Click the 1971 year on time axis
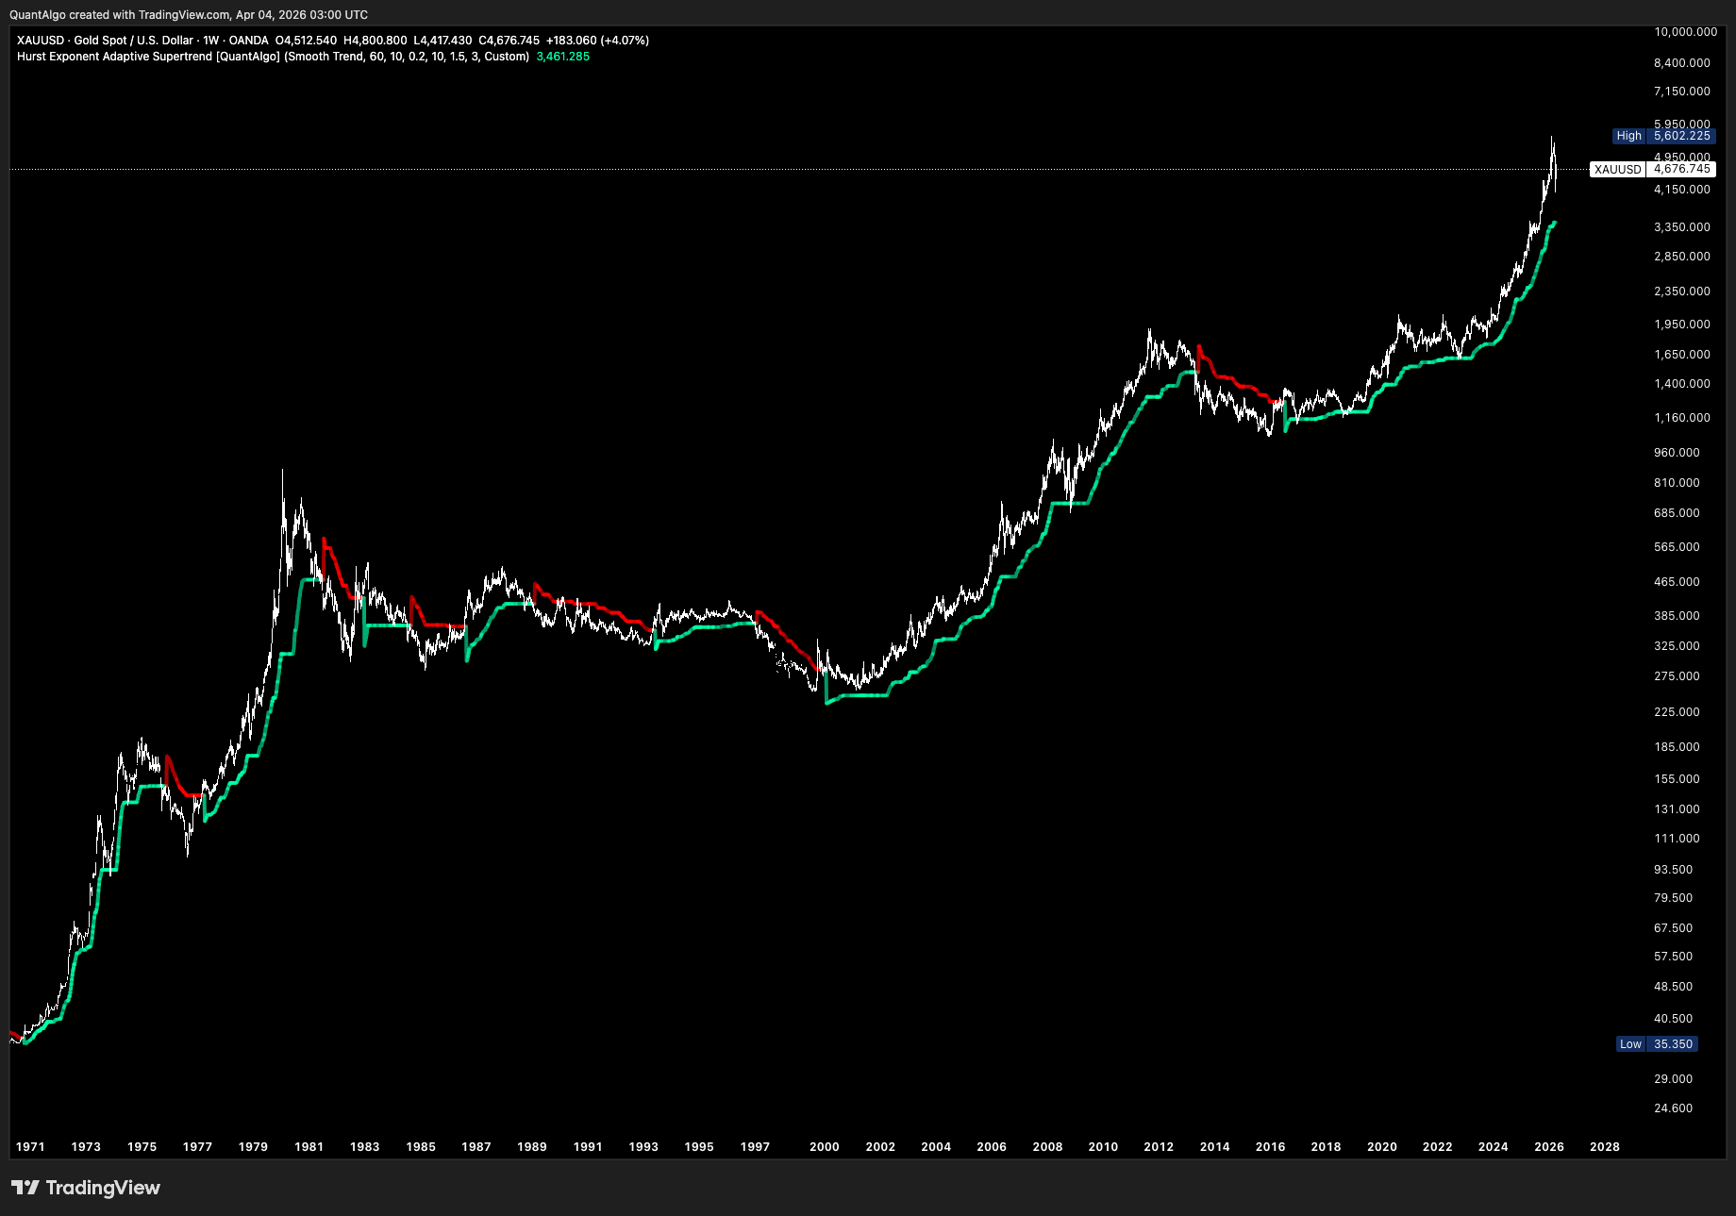The height and width of the screenshot is (1216, 1736). click(30, 1147)
